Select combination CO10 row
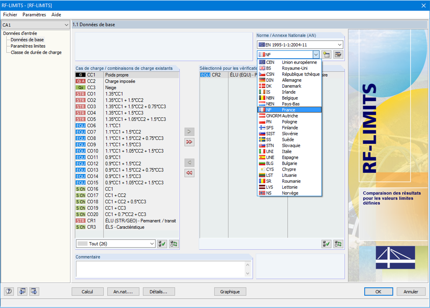430x308 pixels. (127, 151)
